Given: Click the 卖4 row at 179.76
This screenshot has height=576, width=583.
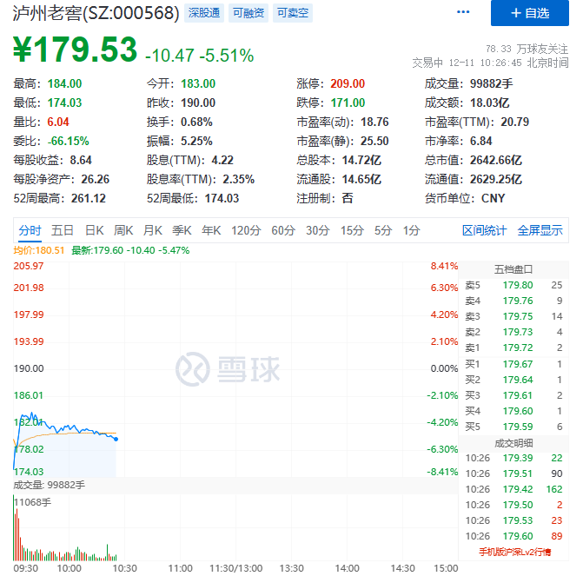Looking at the screenshot, I should (513, 301).
